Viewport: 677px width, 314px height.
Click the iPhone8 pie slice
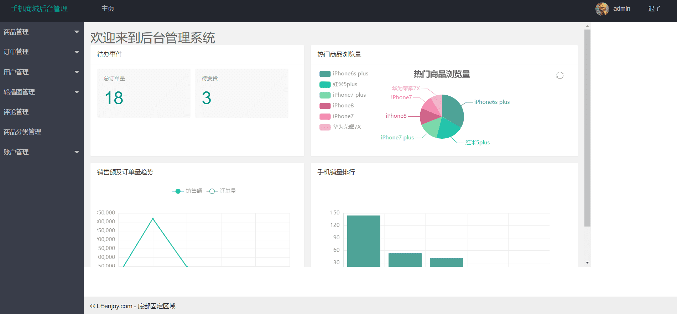click(428, 116)
